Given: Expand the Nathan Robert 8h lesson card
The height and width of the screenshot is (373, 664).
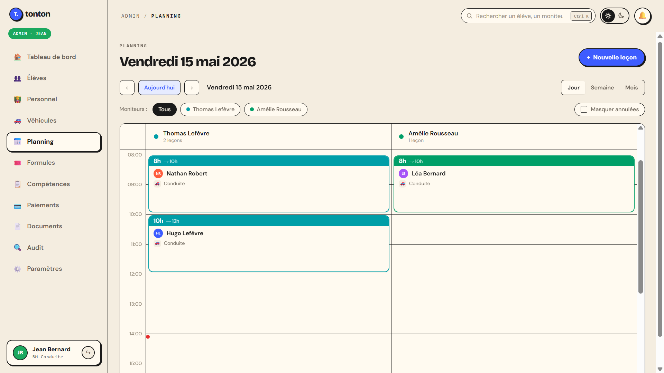Looking at the screenshot, I should 269,184.
